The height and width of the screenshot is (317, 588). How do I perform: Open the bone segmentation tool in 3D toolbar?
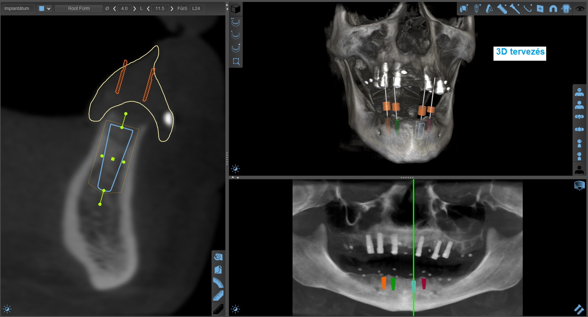pyautogui.click(x=464, y=9)
